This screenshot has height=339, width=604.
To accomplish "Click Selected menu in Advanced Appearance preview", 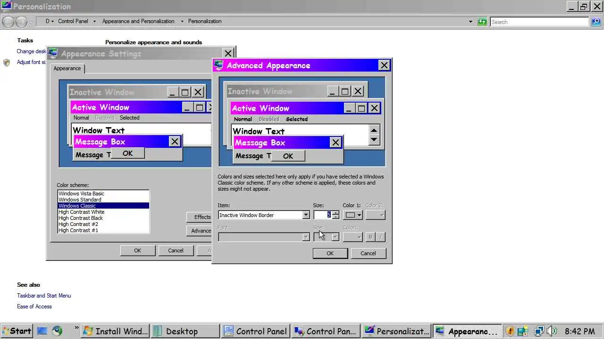I will pyautogui.click(x=297, y=119).
